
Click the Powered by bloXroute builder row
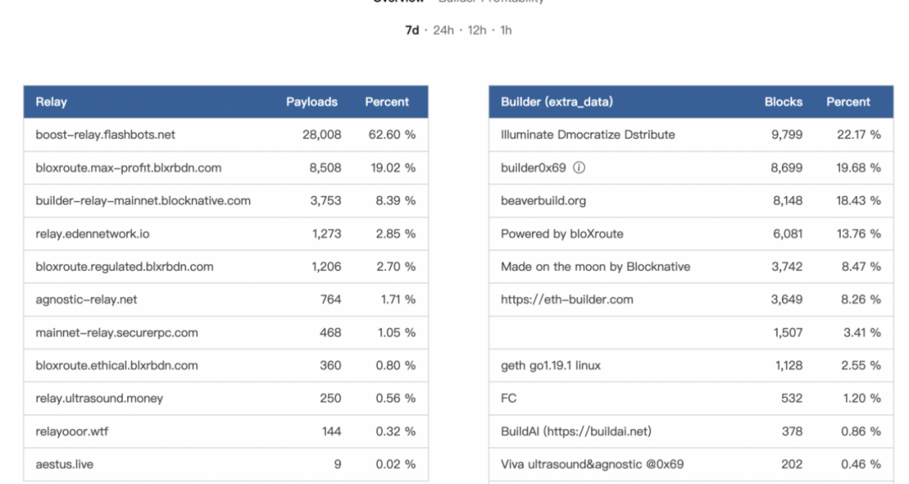[561, 233]
